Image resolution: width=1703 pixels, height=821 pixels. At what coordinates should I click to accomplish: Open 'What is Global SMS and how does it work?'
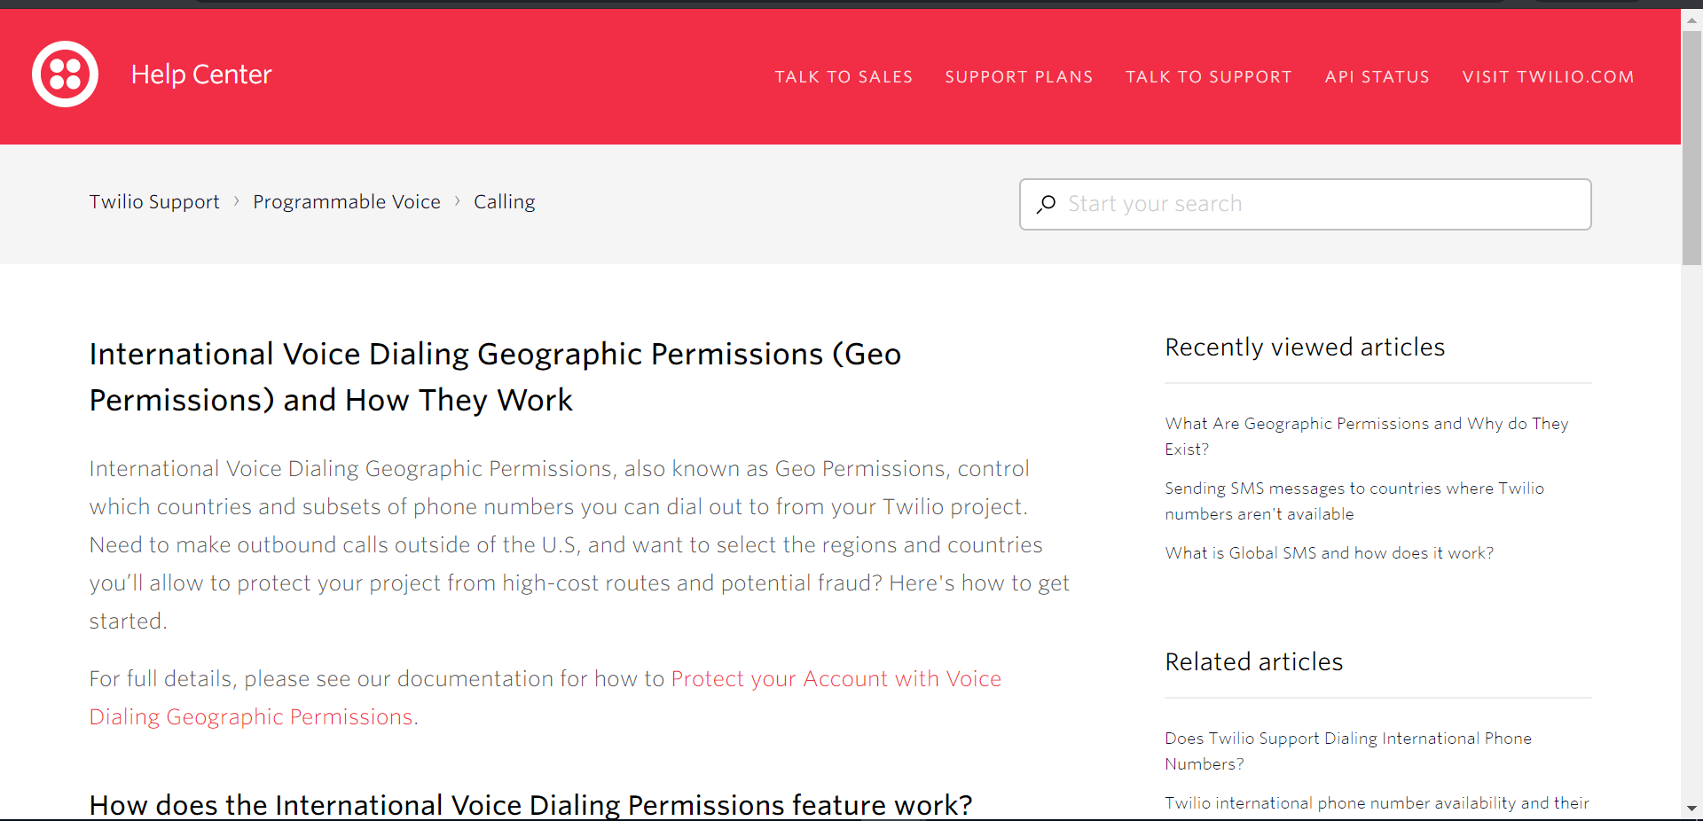click(x=1329, y=552)
